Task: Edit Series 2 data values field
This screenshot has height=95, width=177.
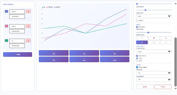Action: [x=17, y=31]
